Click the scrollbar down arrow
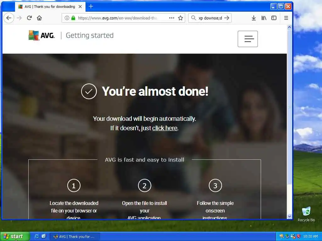The width and height of the screenshot is (322, 241). pyautogui.click(x=289, y=216)
